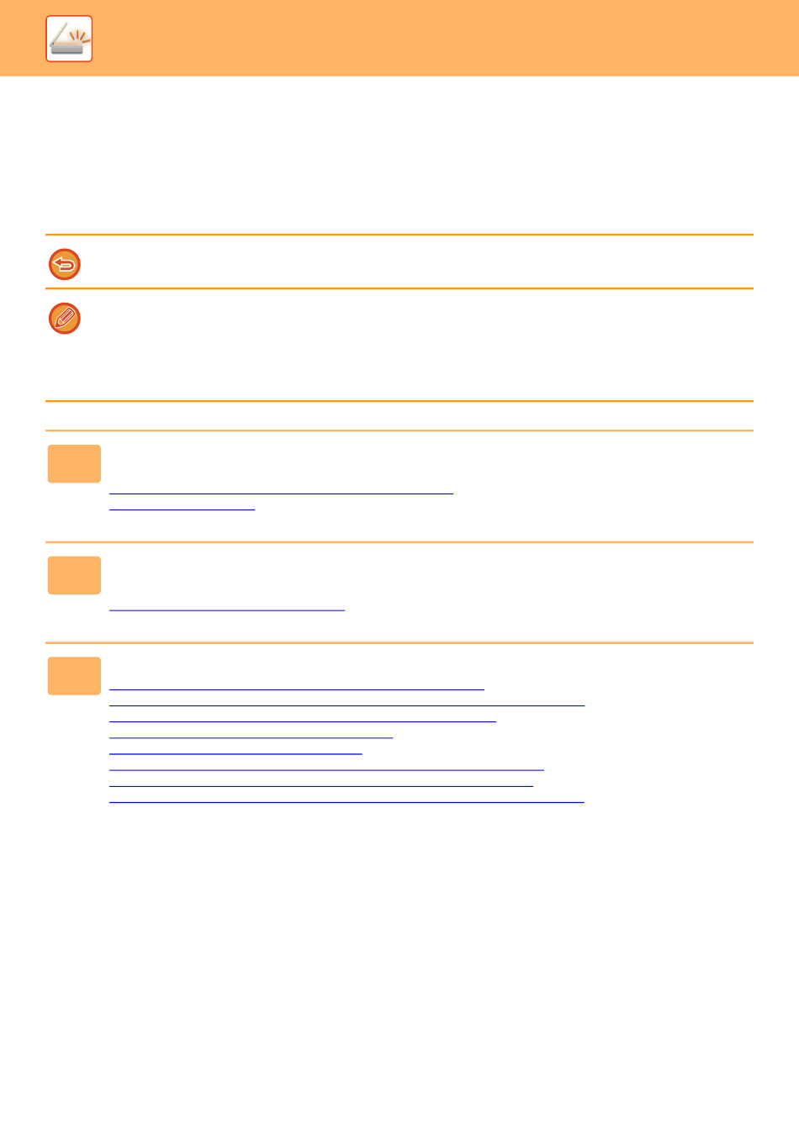The width and height of the screenshot is (799, 1130).
Task: Select the third orange step box
Action: tap(74, 676)
